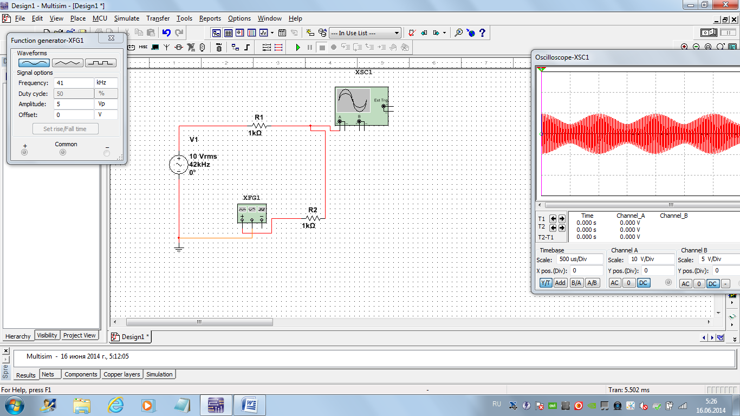Click Timebase Scale 500 us/Div field

click(x=580, y=259)
